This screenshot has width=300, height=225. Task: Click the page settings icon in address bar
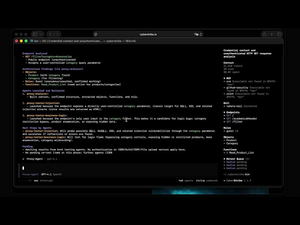[96, 34]
